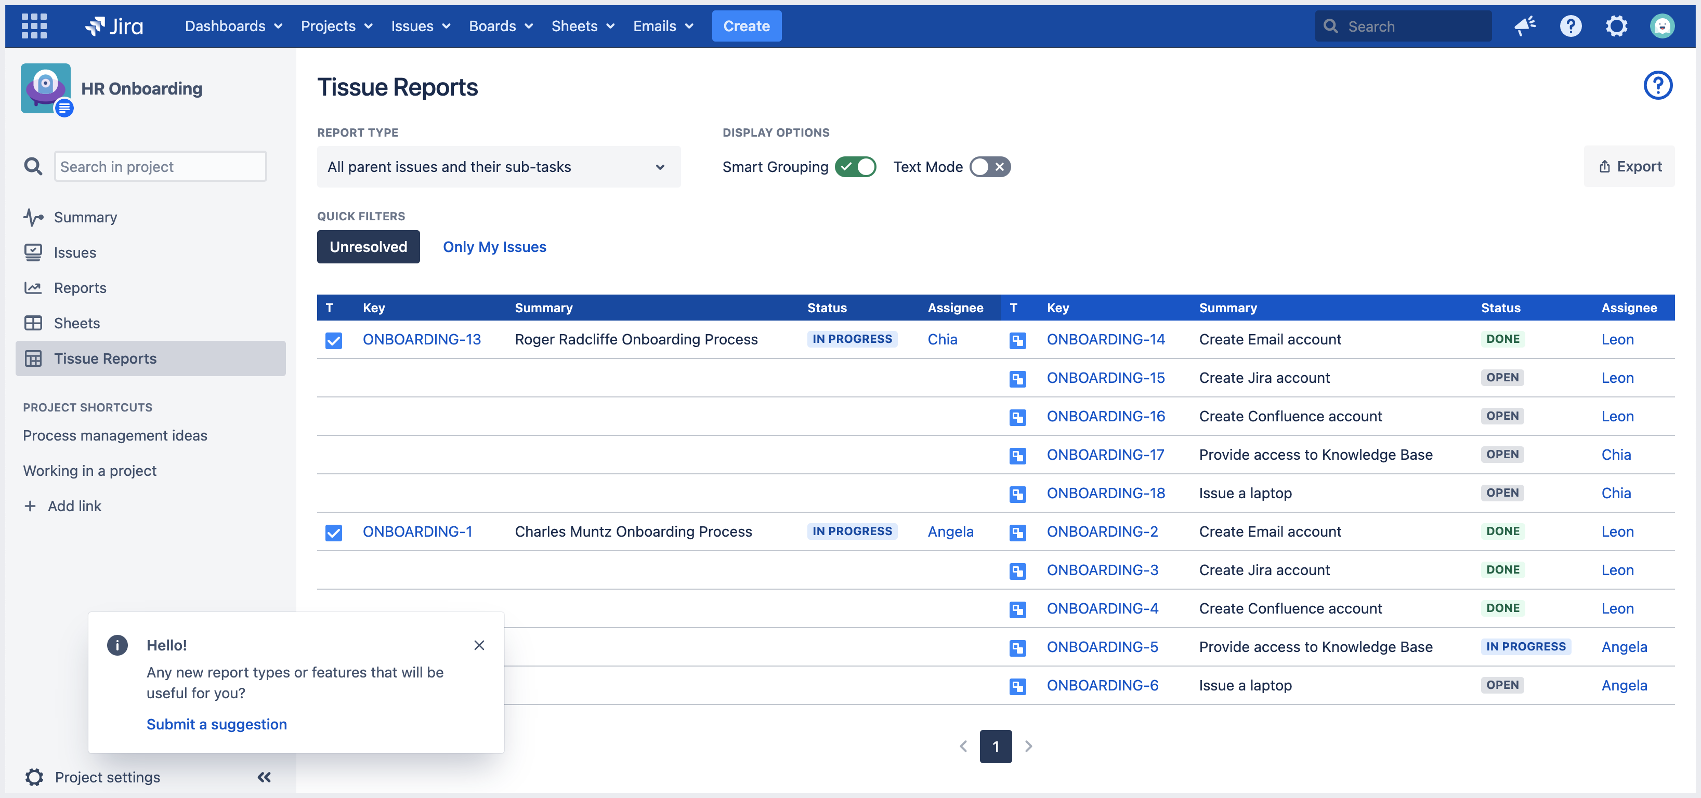This screenshot has width=1701, height=798.
Task: Uncheck the ONBOARDING-13 row checkbox
Action: [333, 340]
